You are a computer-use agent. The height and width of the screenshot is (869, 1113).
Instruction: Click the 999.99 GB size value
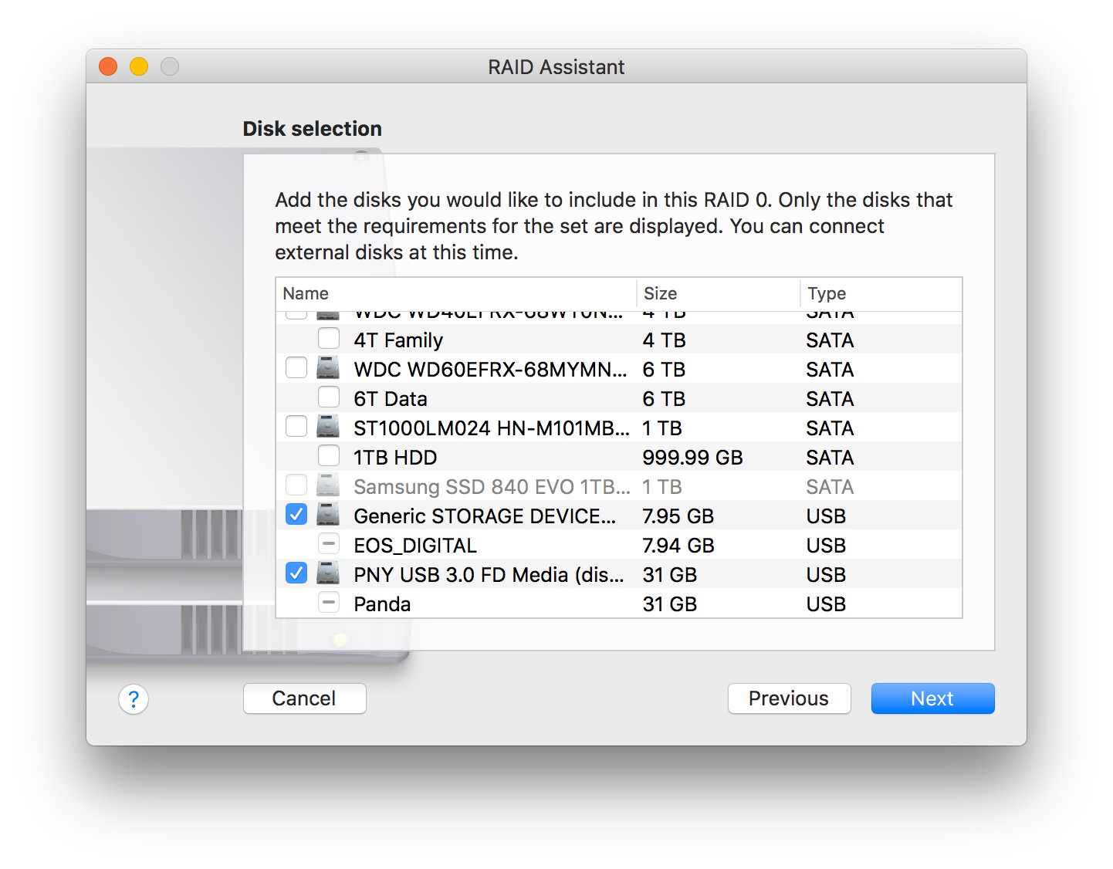tap(692, 458)
